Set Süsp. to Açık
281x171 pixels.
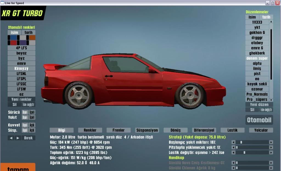coord(32,130)
